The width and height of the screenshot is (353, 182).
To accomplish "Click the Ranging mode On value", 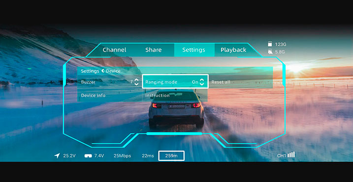I will [195, 82].
